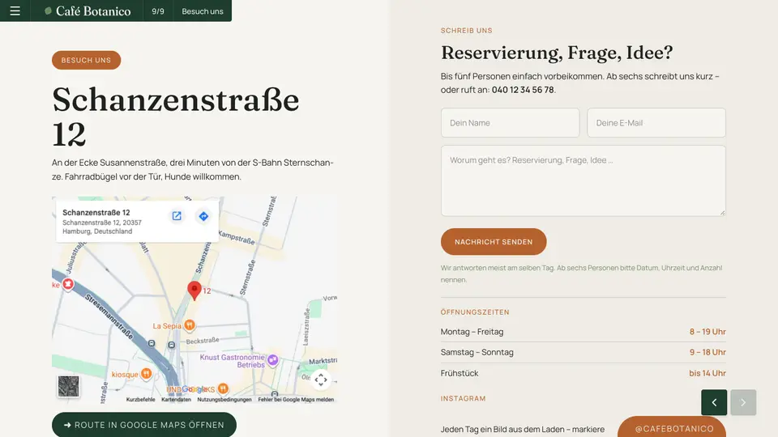
Task: Select the 9/9 slide counter
Action: [158, 11]
